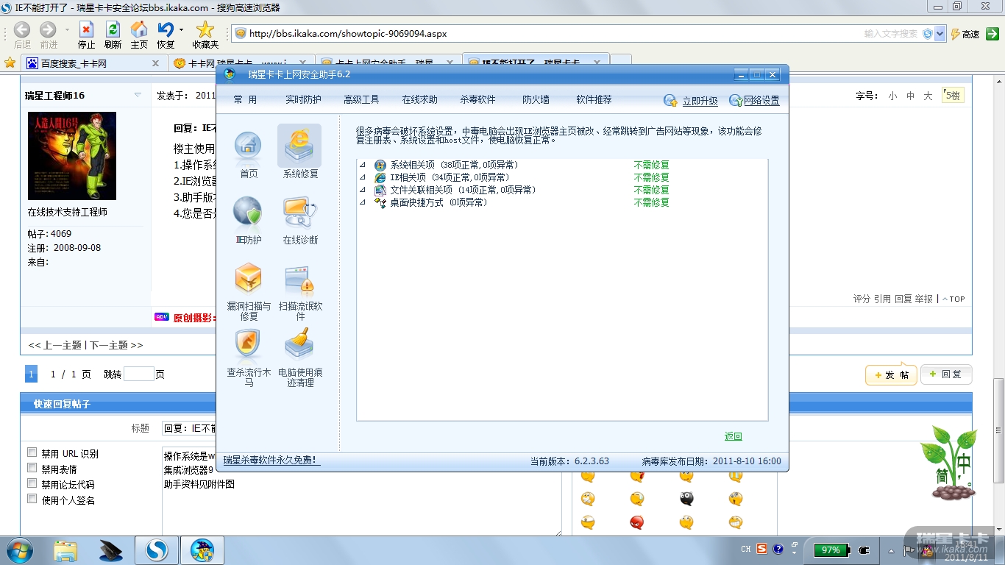This screenshot has height=565, width=1005.
Task: Open the 首页 home icon in the sidebar
Action: pos(248,147)
